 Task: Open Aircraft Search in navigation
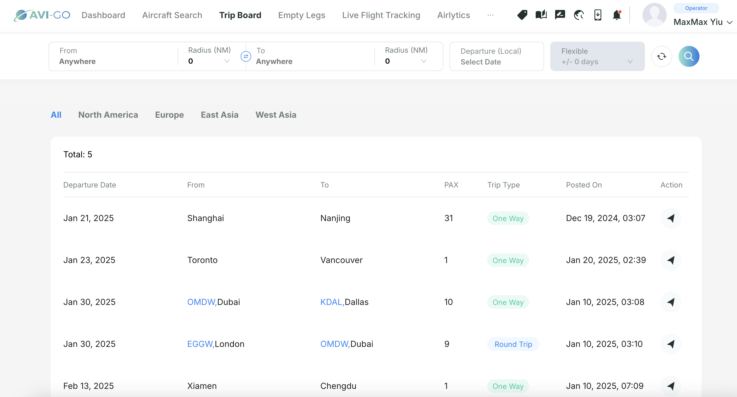(172, 15)
